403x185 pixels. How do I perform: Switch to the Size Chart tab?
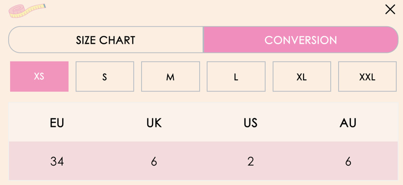tap(106, 40)
